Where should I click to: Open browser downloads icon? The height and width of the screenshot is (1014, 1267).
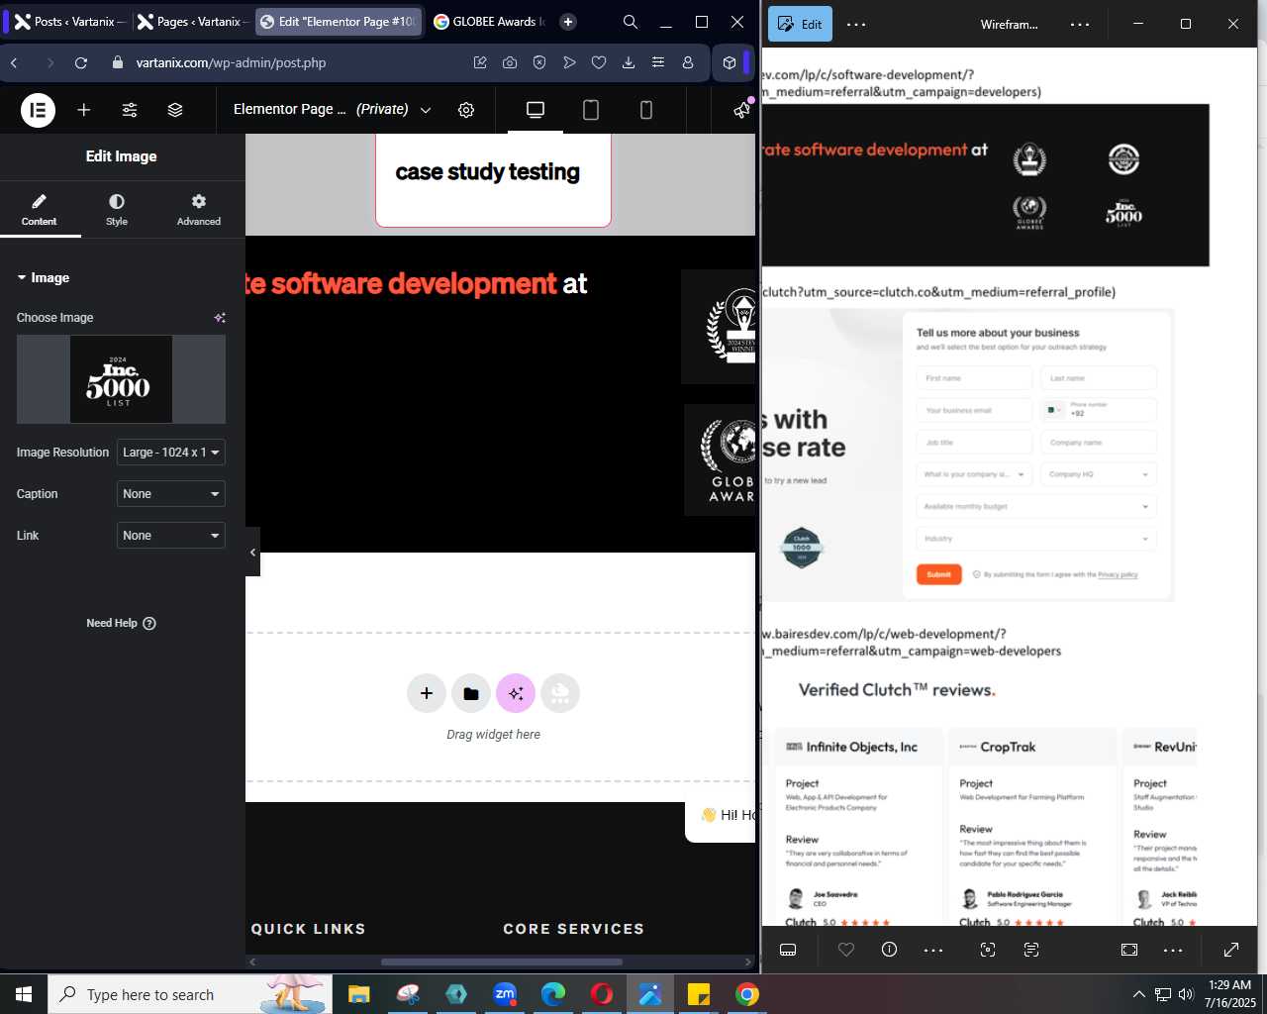pyautogui.click(x=629, y=62)
